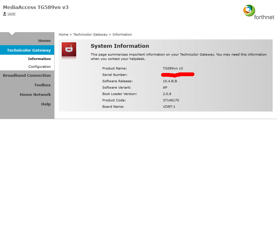Click the user account icon
This screenshot has width=277, height=232.
point(5,14)
